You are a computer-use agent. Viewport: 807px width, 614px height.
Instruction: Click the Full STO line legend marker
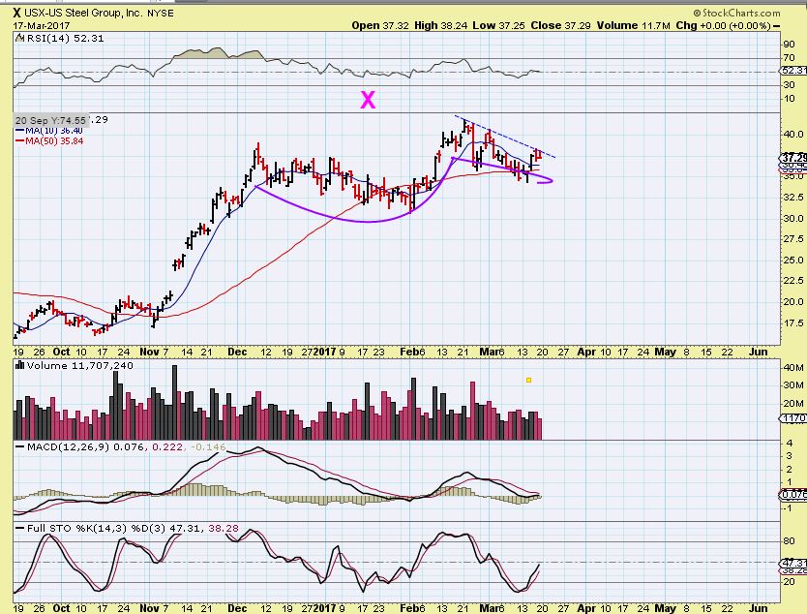[20, 528]
